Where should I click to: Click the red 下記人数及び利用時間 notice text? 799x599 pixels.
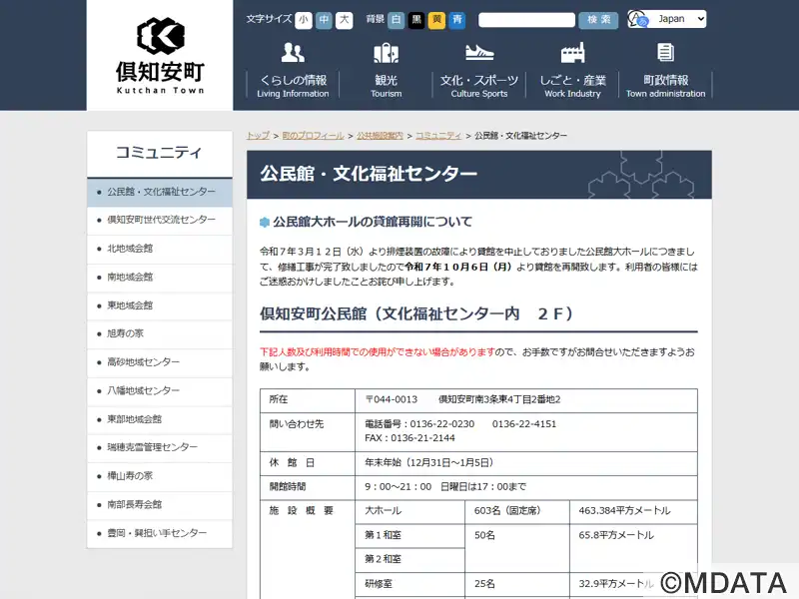coord(378,352)
